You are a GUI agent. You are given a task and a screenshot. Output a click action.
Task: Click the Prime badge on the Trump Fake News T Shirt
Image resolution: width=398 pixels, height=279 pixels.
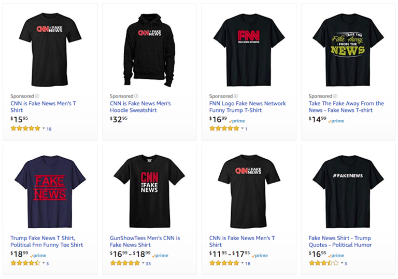(x=38, y=256)
